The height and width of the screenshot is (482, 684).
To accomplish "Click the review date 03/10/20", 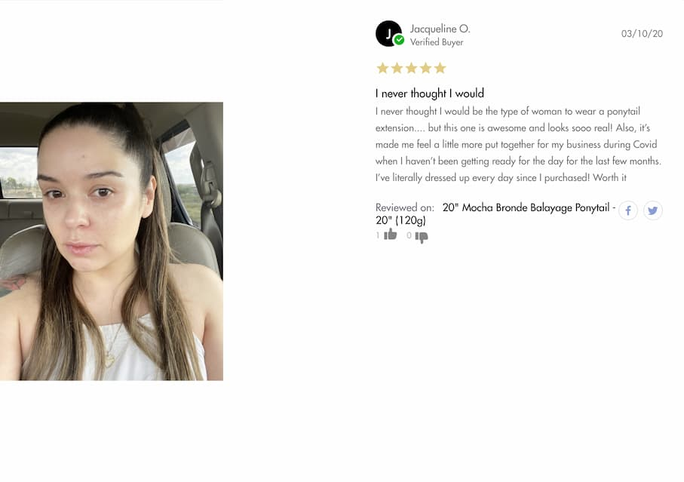I will pyautogui.click(x=642, y=34).
